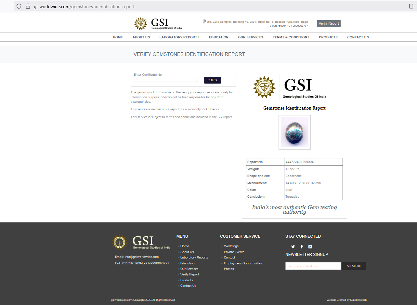The width and height of the screenshot is (417, 305).
Task: Open the LABORATORY REPORTS menu item
Action: pyautogui.click(x=179, y=37)
